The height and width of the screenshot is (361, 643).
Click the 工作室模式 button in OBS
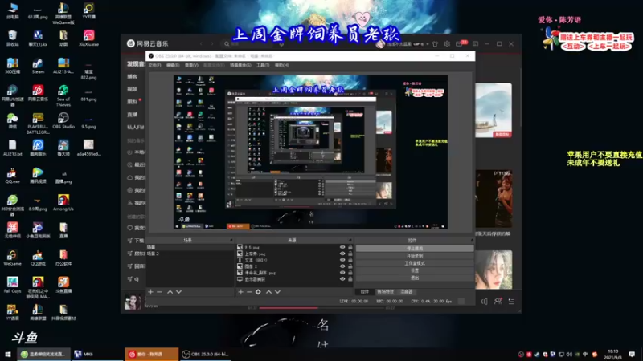415,263
